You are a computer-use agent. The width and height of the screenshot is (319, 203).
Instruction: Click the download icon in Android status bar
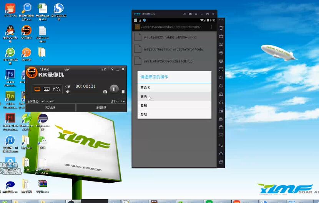pos(140,20)
